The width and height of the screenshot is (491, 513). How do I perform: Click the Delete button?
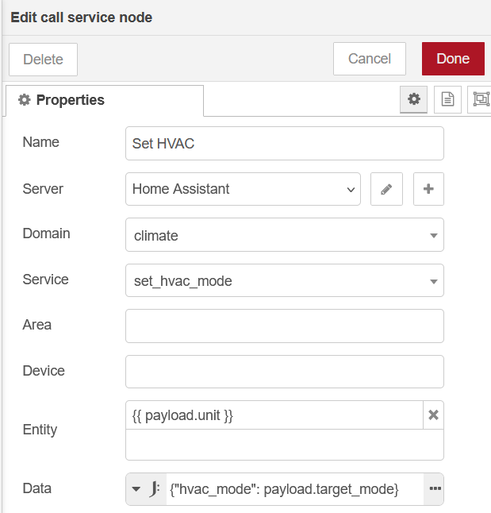point(43,60)
